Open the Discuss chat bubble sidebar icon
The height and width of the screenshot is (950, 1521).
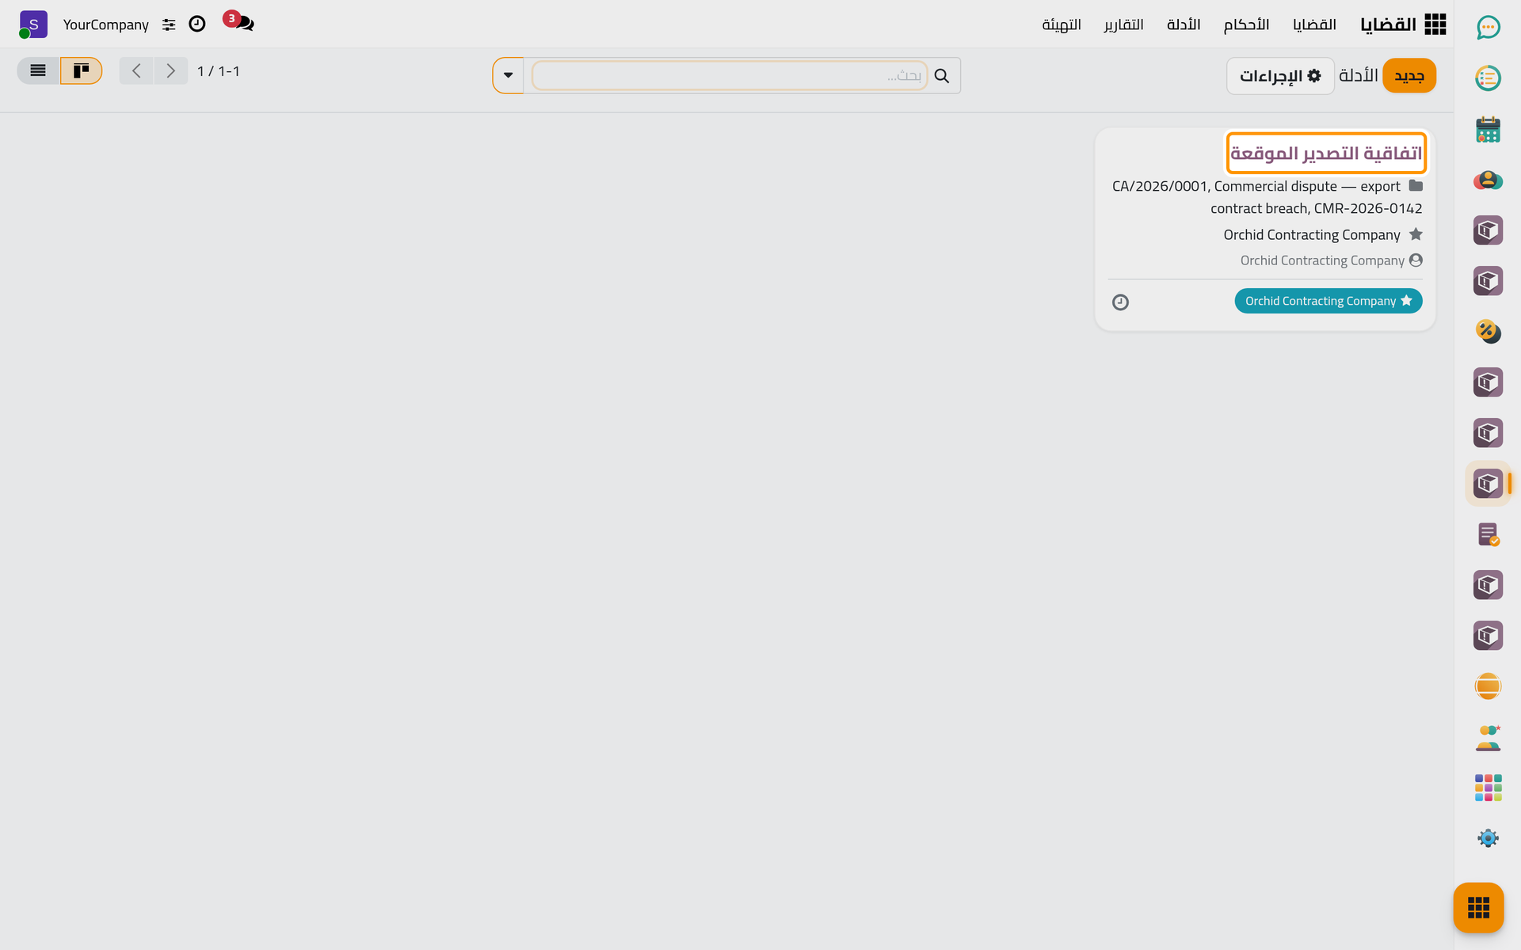point(1488,28)
